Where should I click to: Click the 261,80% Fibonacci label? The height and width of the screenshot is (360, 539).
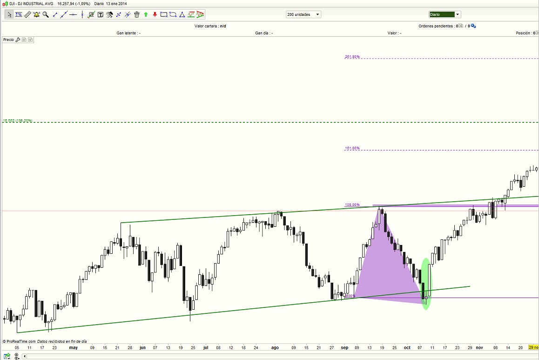coord(352,57)
